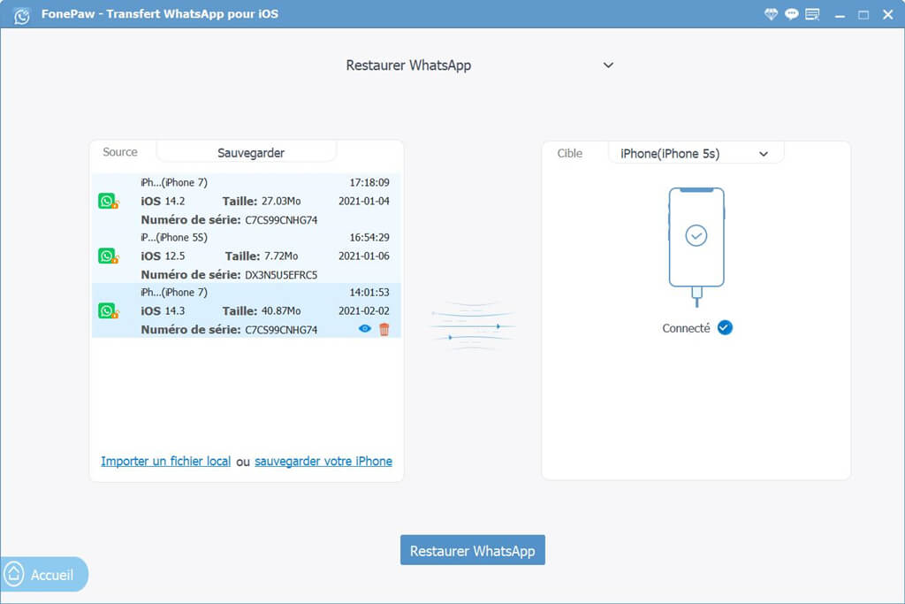Click the blue Connecté checkmark icon
Screen dimensions: 905x604
pyautogui.click(x=725, y=327)
